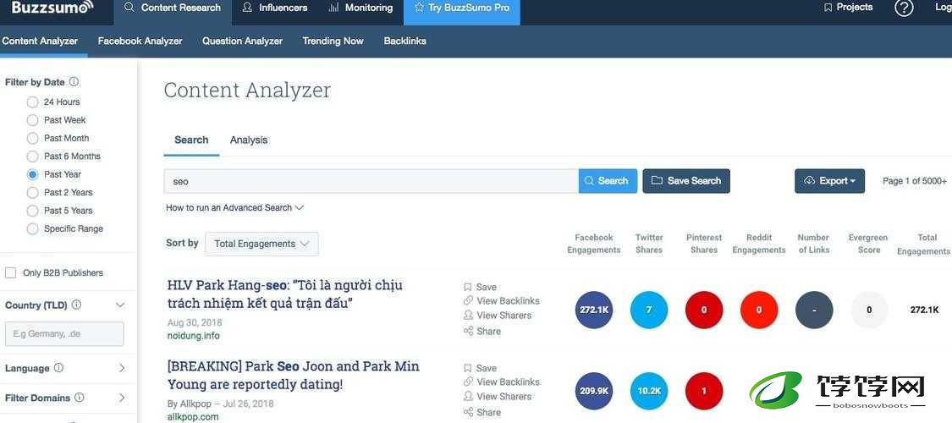Click the star icon in Try BuzzSumo Pro
952x423 pixels.
pos(418,8)
